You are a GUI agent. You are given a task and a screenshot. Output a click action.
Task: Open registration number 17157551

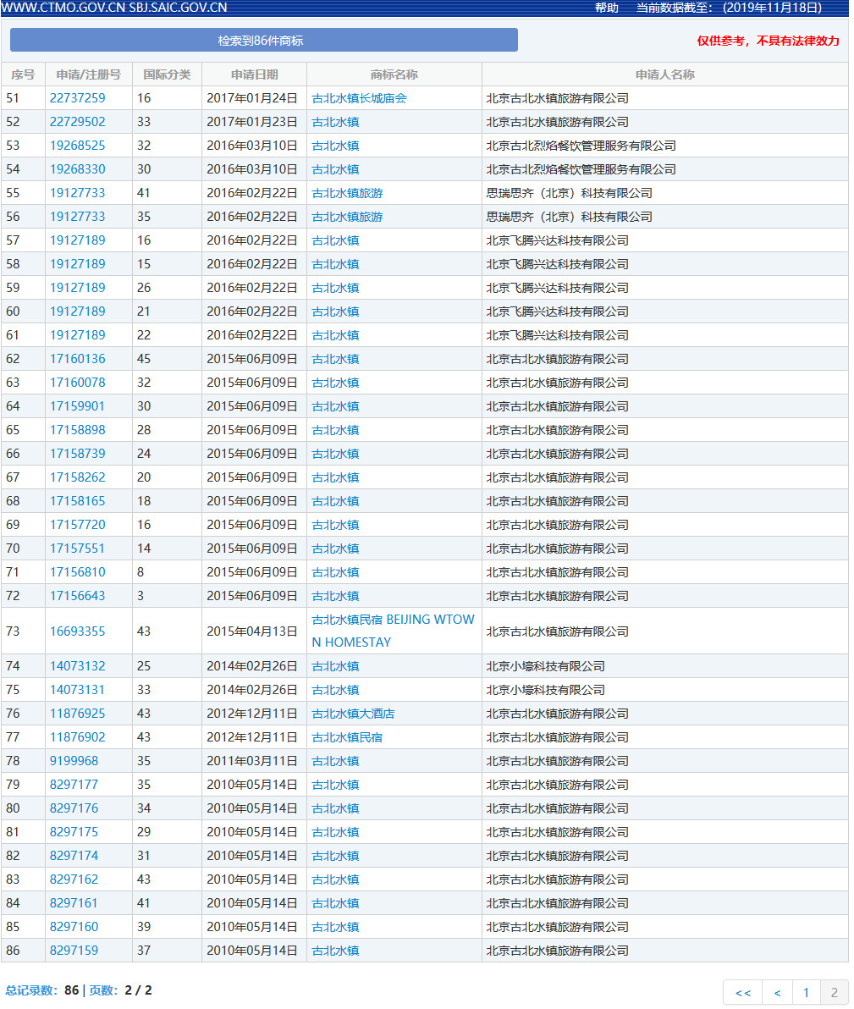(77, 549)
